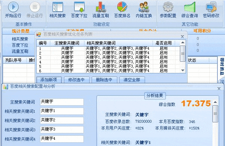Click the 统计类型 column header

(21, 31)
